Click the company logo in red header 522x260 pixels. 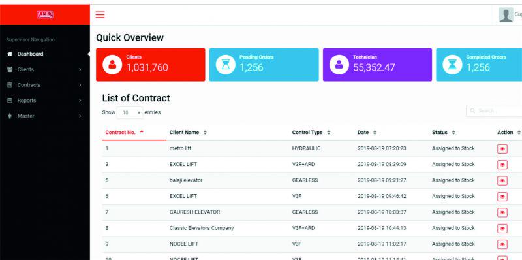pyautogui.click(x=45, y=14)
